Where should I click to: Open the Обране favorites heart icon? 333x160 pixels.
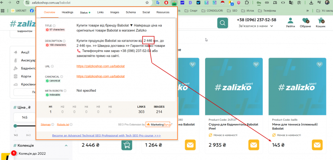[x=305, y=22]
